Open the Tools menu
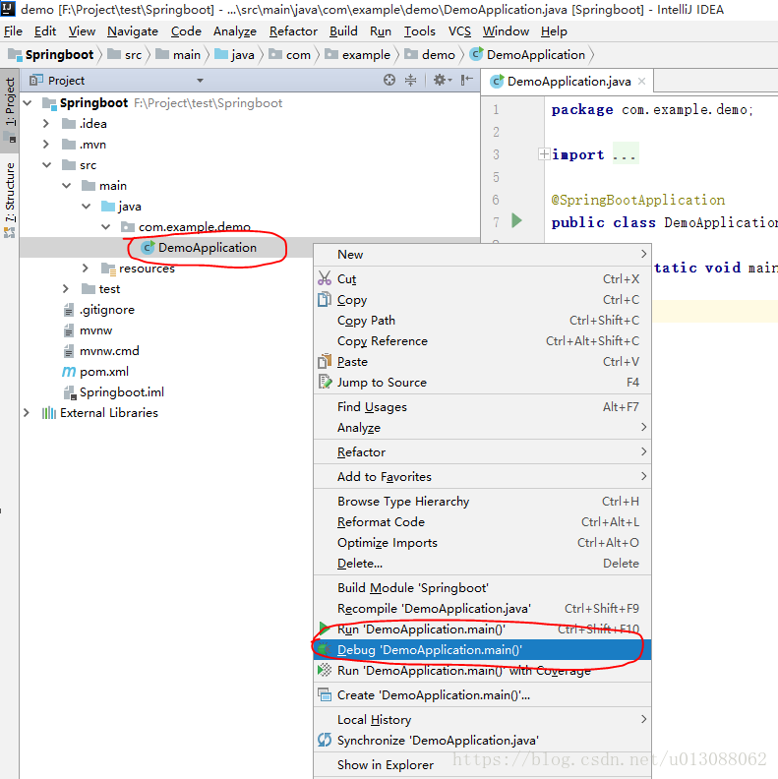 pos(419,31)
